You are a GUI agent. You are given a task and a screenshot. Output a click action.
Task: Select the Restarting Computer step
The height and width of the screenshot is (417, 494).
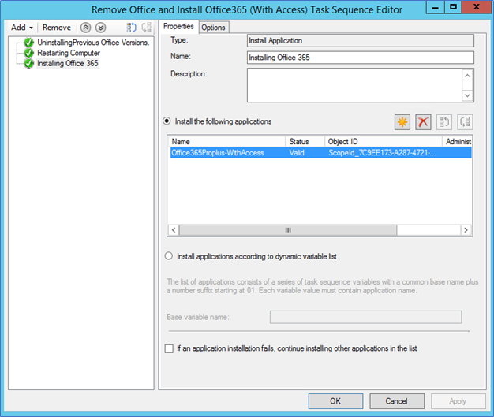pos(69,53)
